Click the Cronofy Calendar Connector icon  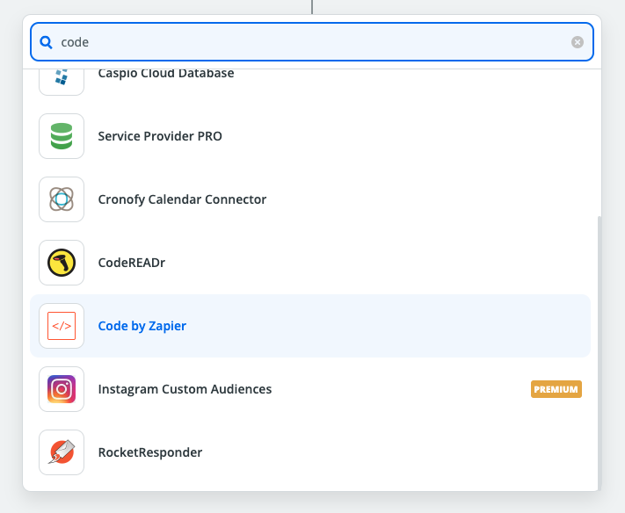click(62, 199)
